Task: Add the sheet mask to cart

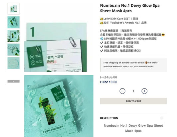Action: pyautogui.click(x=133, y=101)
